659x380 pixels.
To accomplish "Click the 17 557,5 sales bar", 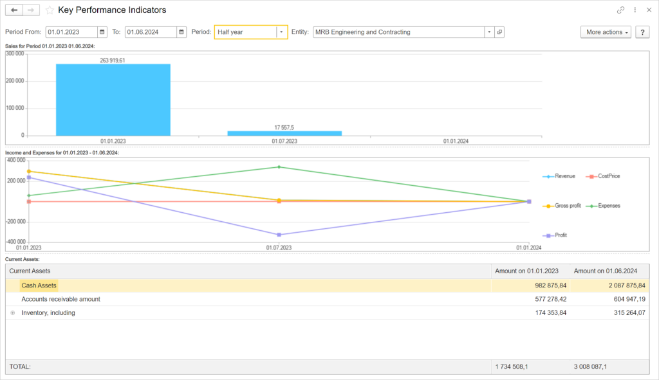I will pyautogui.click(x=284, y=134).
